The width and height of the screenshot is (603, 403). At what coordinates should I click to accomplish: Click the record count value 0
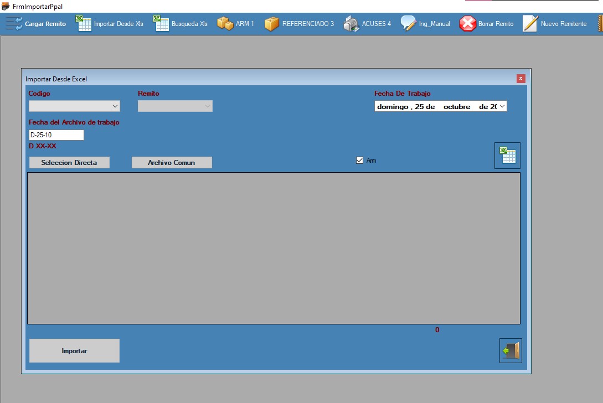coord(437,330)
